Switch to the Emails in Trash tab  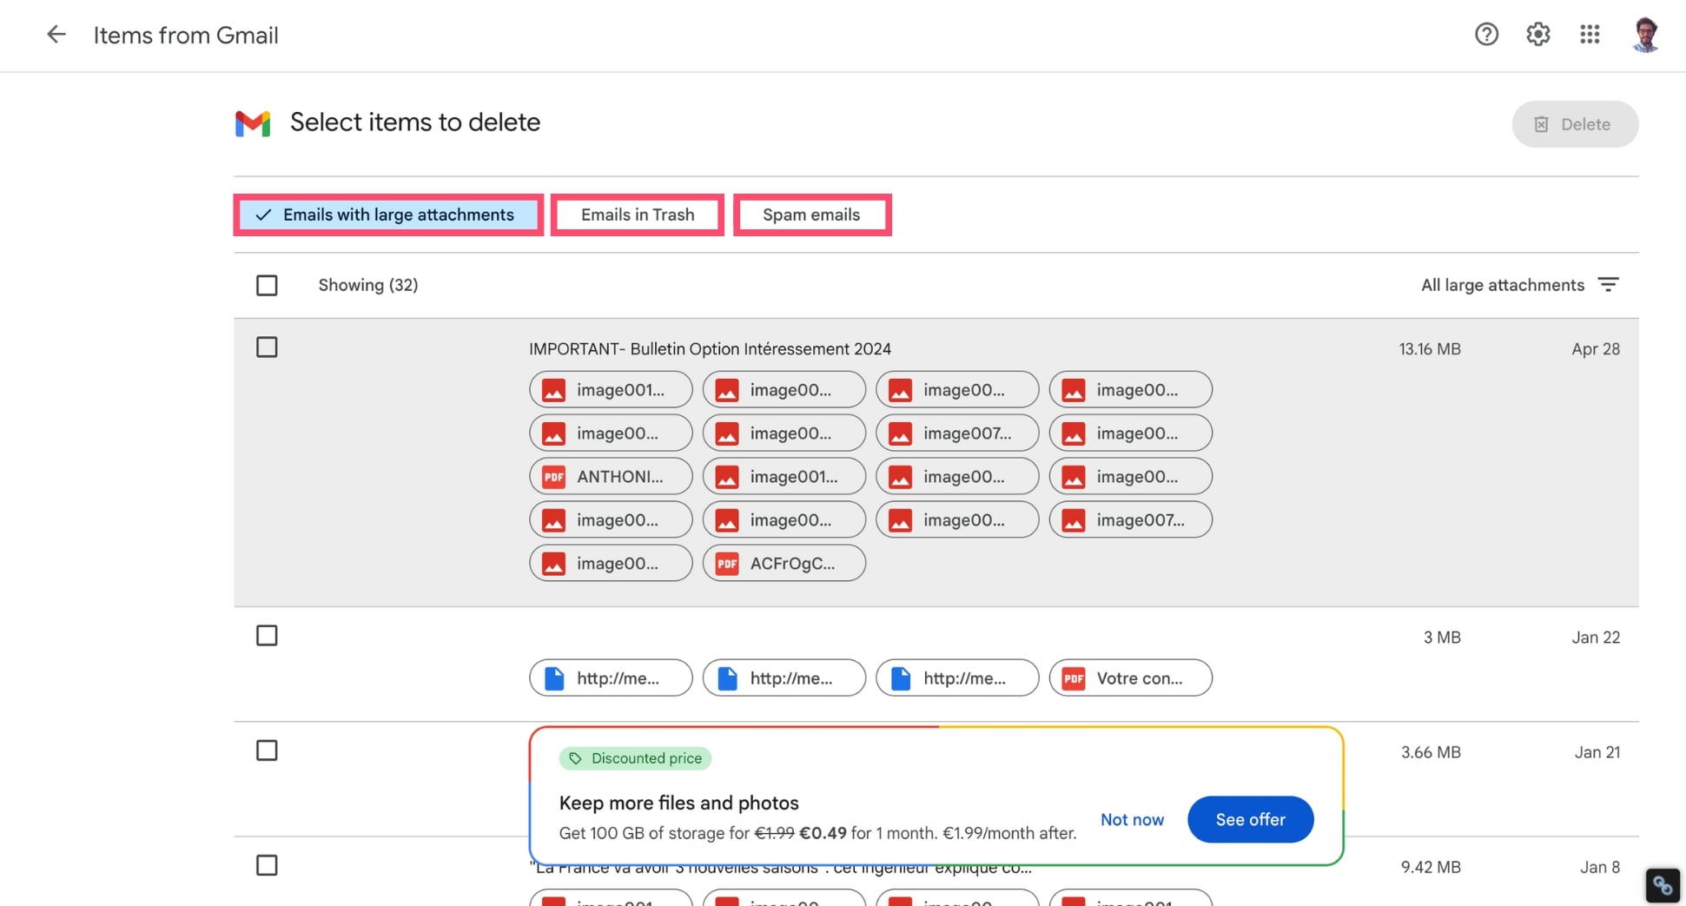pos(638,215)
